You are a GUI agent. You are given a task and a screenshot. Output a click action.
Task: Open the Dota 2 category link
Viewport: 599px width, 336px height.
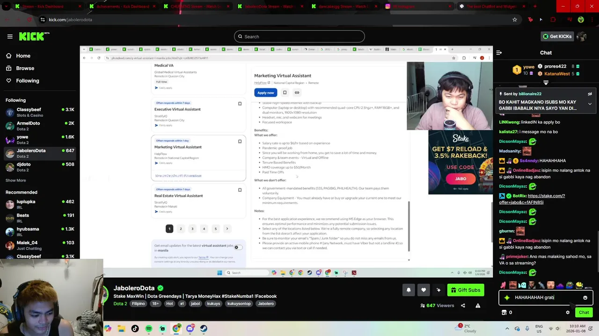[120, 304]
